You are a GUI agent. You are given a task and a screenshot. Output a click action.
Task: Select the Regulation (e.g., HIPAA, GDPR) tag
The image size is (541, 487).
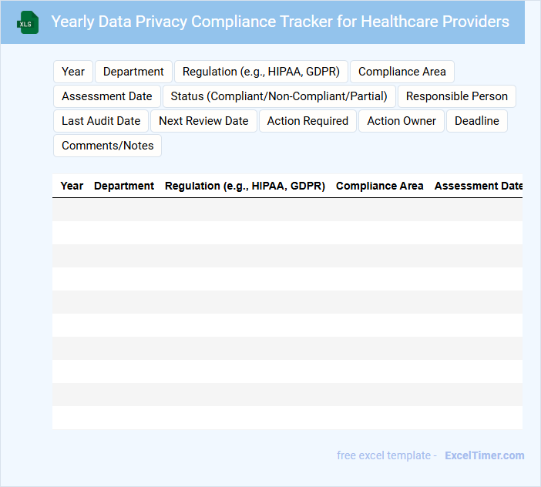[261, 72]
